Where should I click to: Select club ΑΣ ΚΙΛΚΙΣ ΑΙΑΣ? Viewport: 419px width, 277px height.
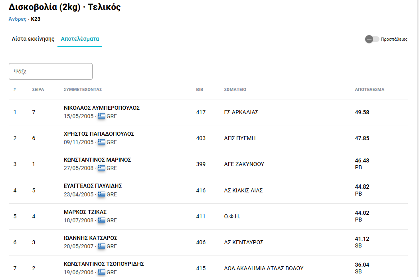[243, 190]
